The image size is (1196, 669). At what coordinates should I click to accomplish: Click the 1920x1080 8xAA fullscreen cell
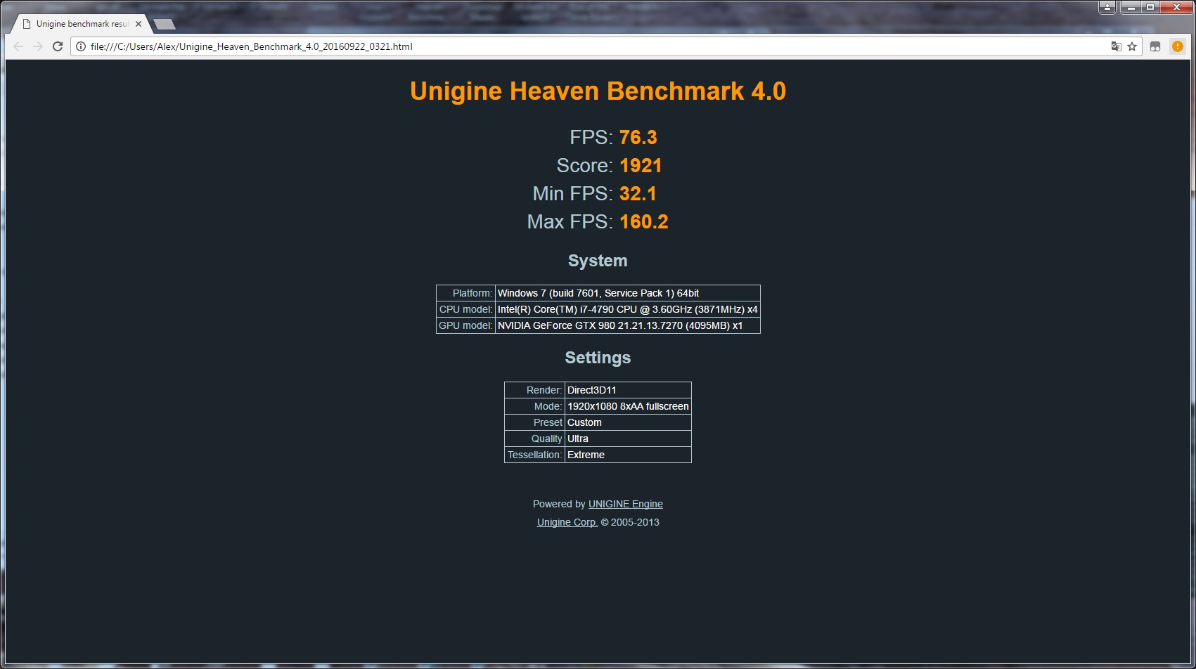[628, 406]
